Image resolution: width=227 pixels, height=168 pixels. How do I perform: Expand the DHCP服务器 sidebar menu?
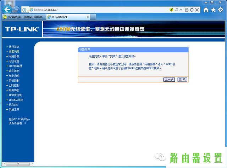click(x=15, y=66)
